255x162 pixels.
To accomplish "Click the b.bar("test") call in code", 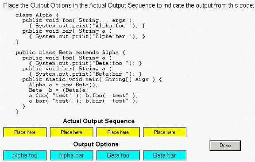I will coord(112,101).
